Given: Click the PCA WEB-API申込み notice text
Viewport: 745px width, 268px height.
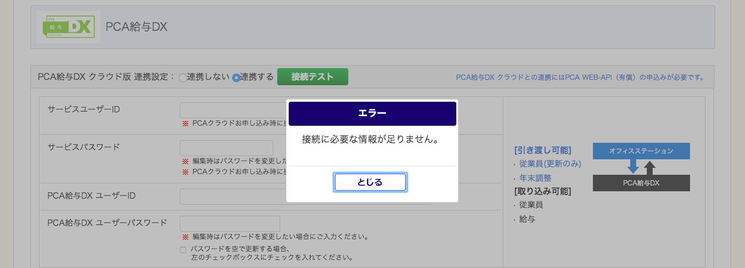Looking at the screenshot, I should click(x=580, y=77).
